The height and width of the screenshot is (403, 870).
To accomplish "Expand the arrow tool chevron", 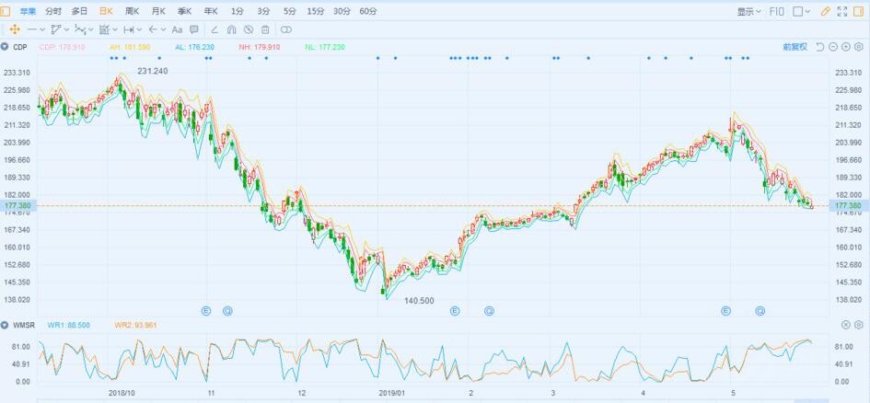I will point(163,29).
